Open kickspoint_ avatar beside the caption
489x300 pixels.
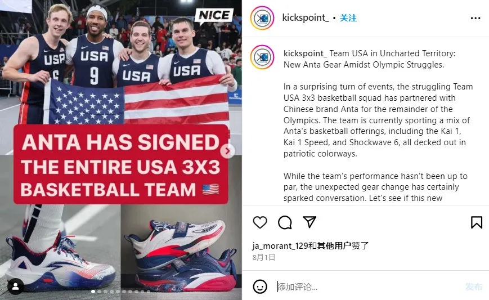pos(262,57)
